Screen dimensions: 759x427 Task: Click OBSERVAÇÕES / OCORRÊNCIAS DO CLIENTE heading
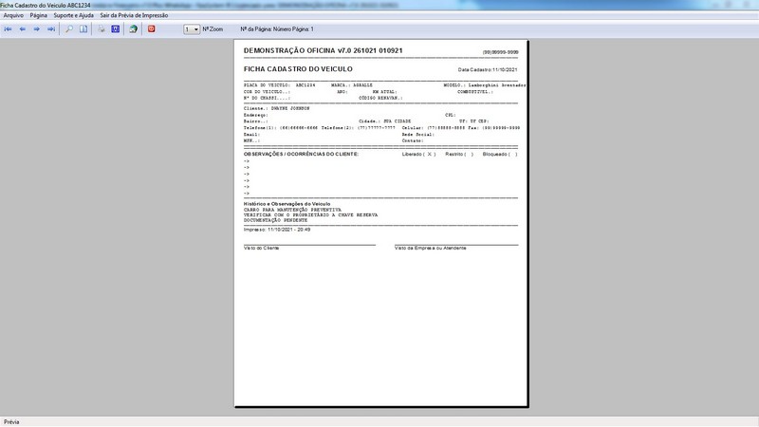click(301, 154)
